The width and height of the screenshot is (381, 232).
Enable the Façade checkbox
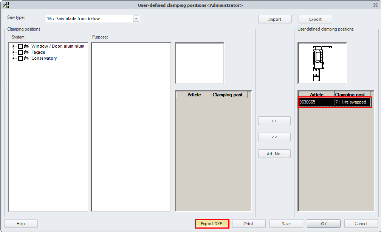click(20, 52)
